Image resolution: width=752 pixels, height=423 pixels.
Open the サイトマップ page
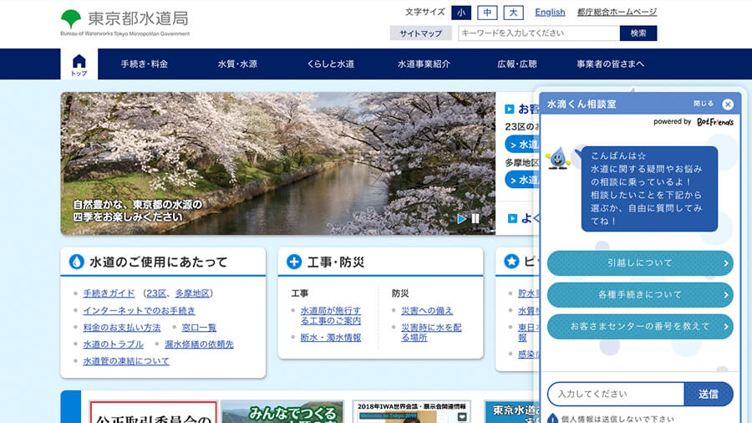coord(420,33)
